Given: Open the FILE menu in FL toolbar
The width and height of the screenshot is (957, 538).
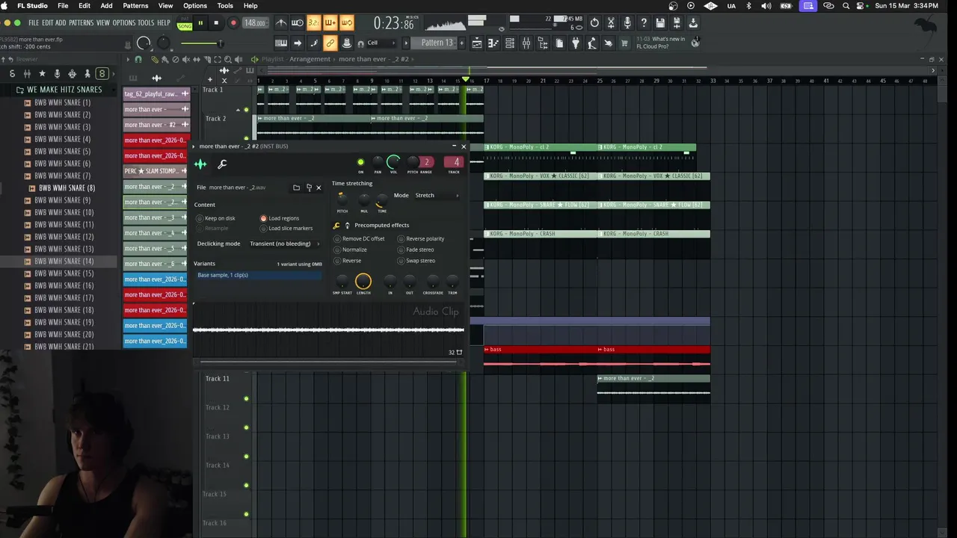Looking at the screenshot, I should tap(34, 23).
